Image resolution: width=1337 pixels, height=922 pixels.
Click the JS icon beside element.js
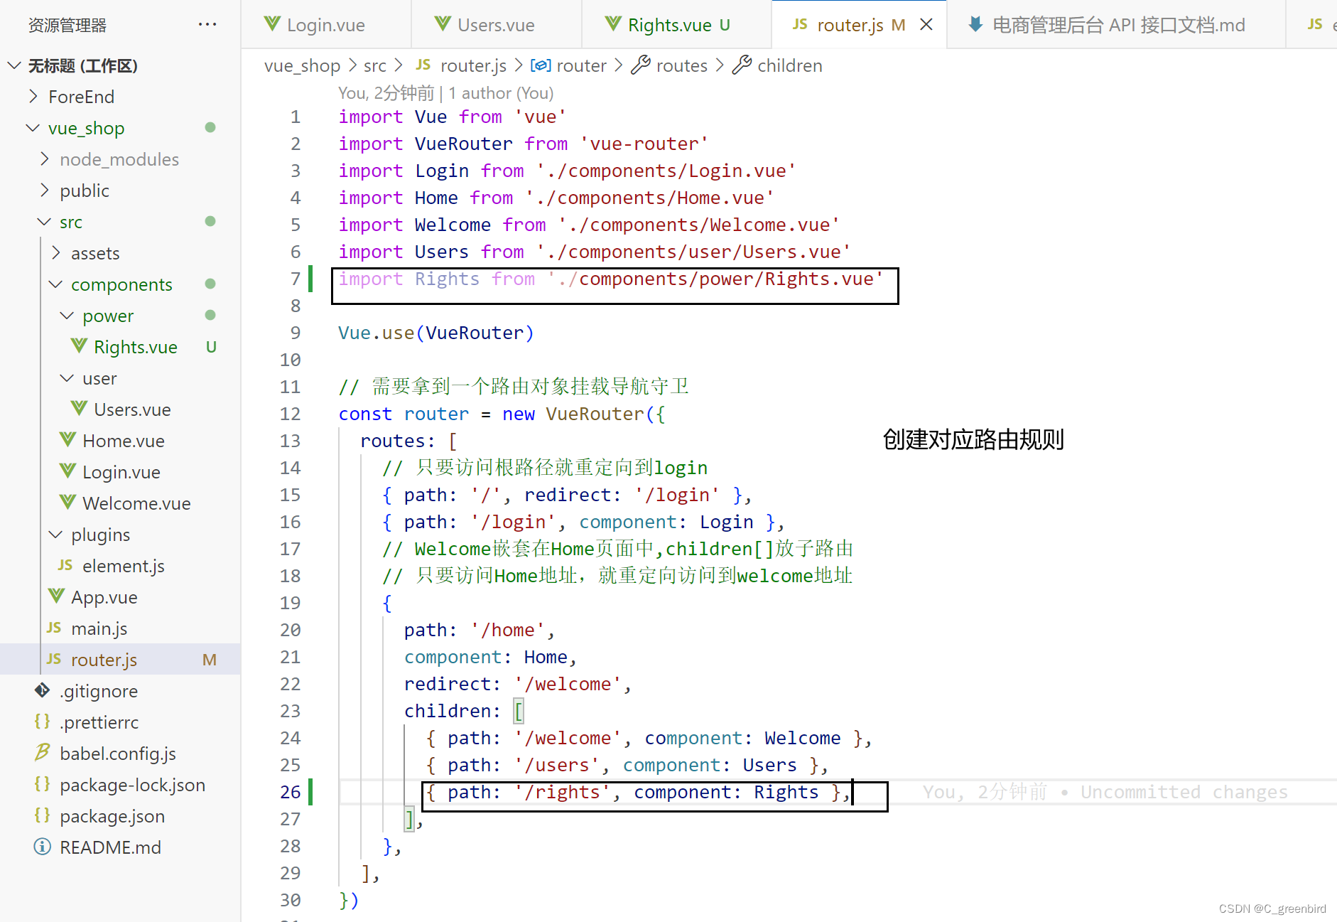65,565
